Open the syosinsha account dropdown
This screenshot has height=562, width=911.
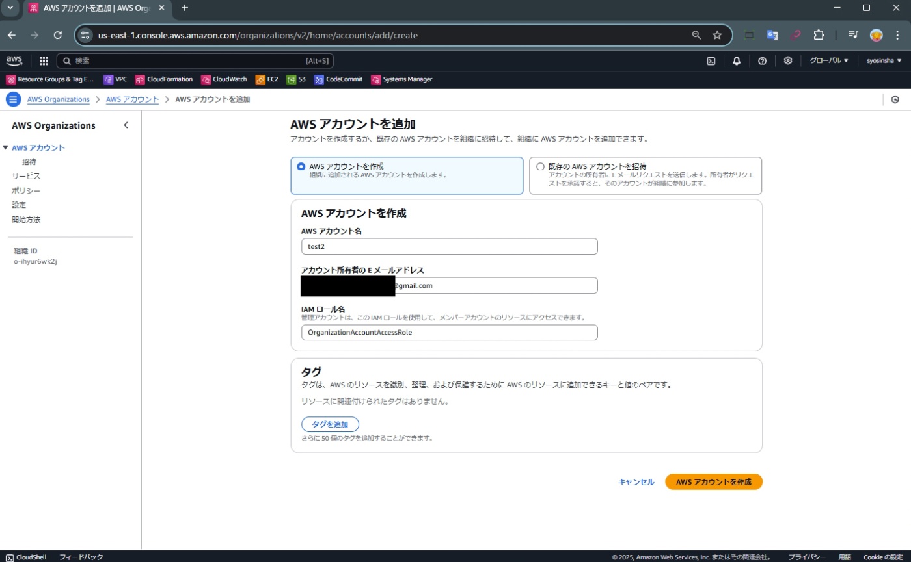pyautogui.click(x=884, y=60)
